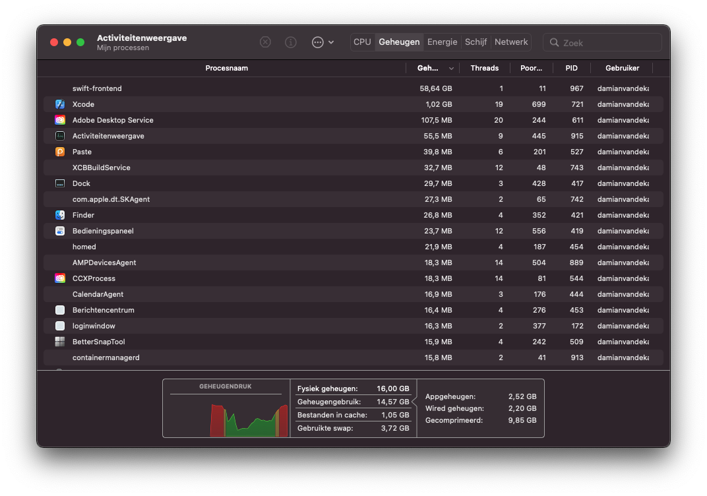Click the Finder icon in process list
The height and width of the screenshot is (496, 707).
60,215
